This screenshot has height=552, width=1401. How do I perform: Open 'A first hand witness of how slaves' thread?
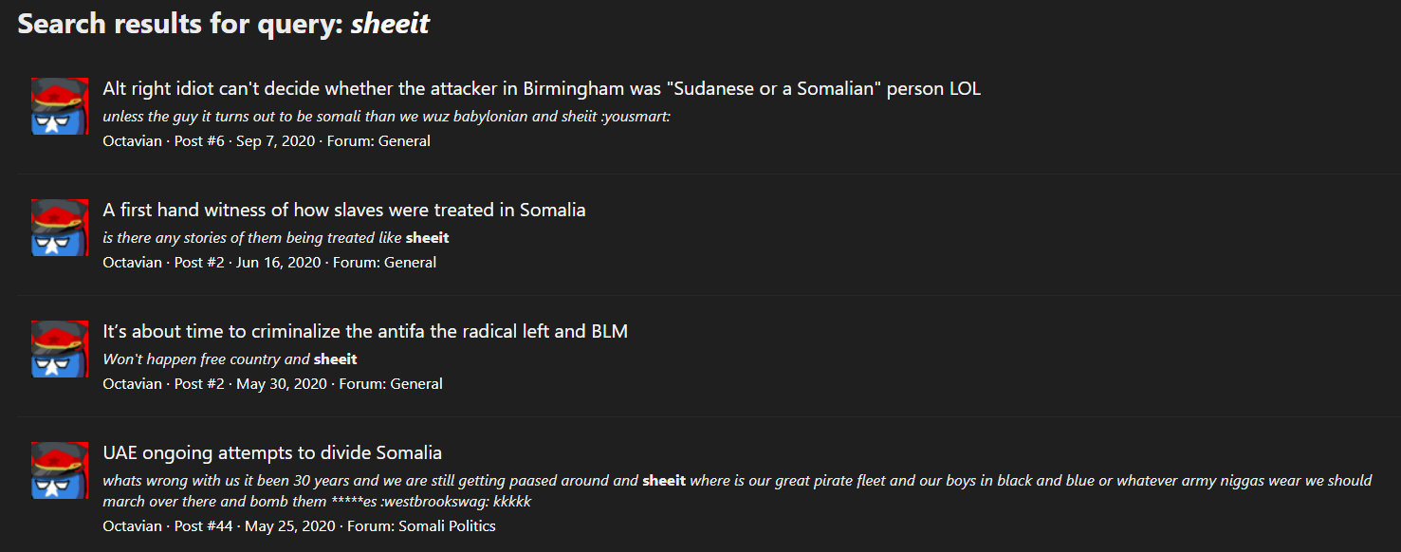click(344, 211)
